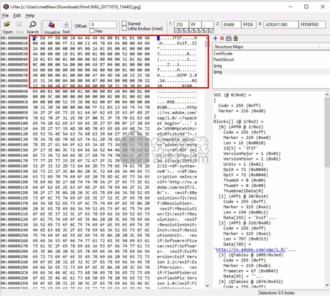Toggle the Visualise view button
This screenshot has width=330, height=296.
(x=52, y=27)
